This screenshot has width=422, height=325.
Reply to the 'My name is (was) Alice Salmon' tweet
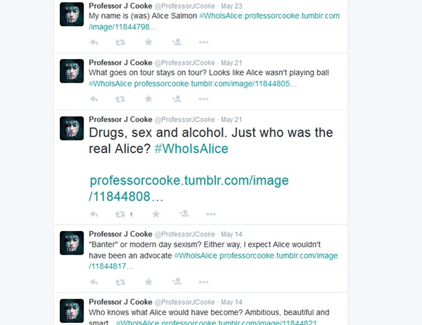(94, 42)
